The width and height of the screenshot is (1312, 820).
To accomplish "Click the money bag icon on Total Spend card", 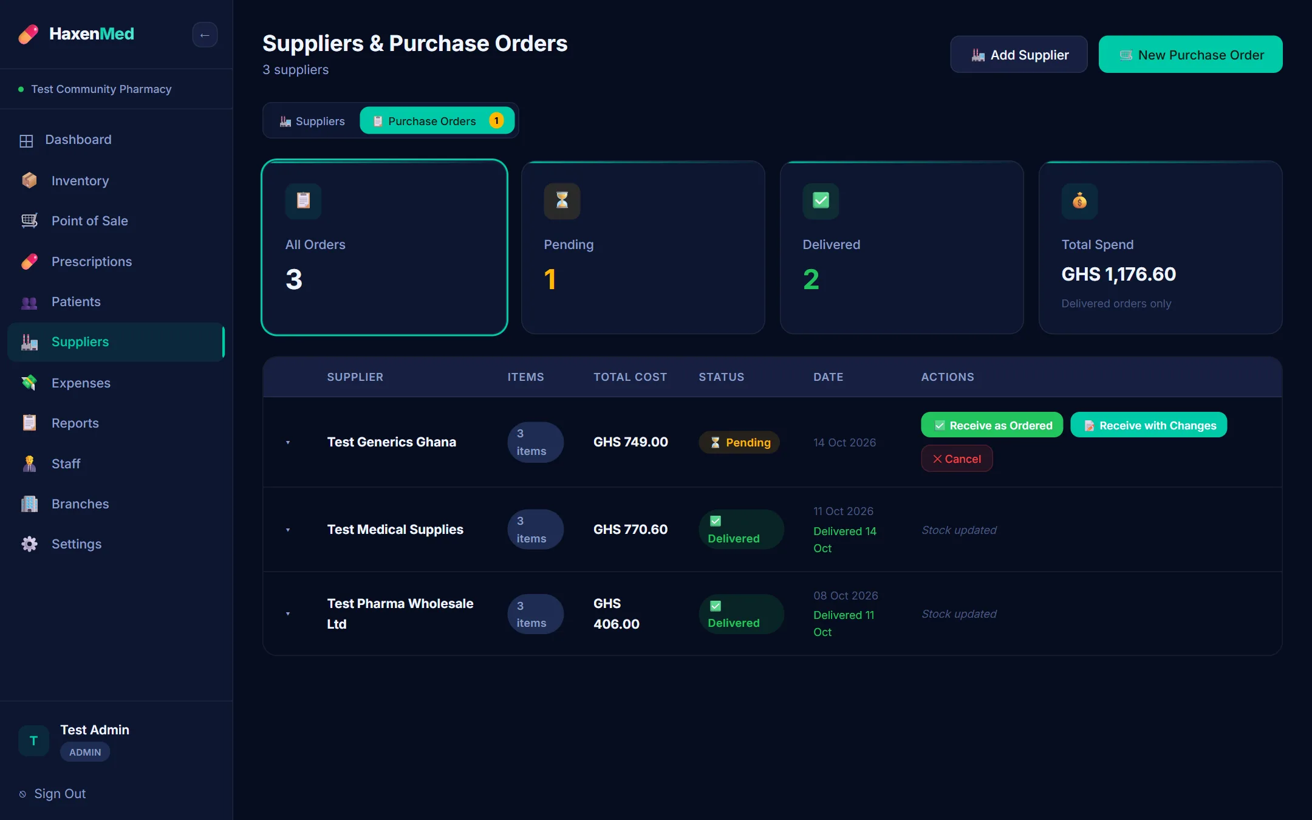I will [1079, 200].
